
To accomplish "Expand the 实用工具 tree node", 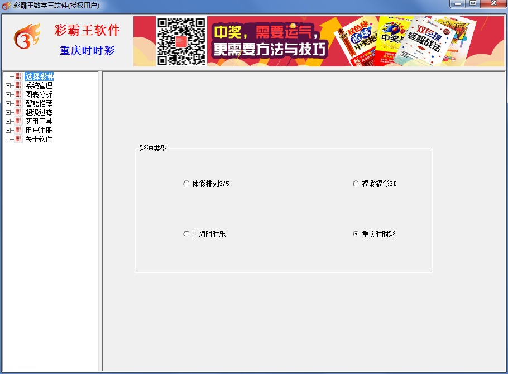I will click(8, 121).
